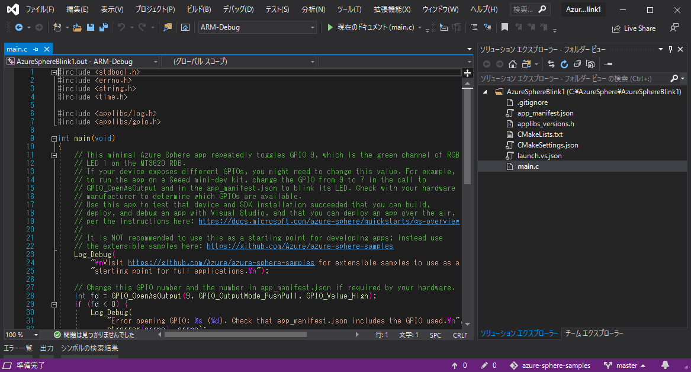Open the デバッグ(D) menu
The width and height of the screenshot is (691, 372).
[239, 9]
